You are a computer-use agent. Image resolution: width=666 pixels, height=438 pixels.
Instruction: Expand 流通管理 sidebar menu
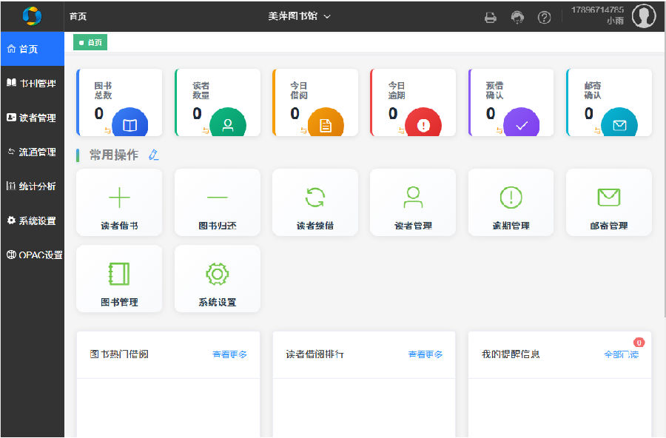[x=32, y=152]
